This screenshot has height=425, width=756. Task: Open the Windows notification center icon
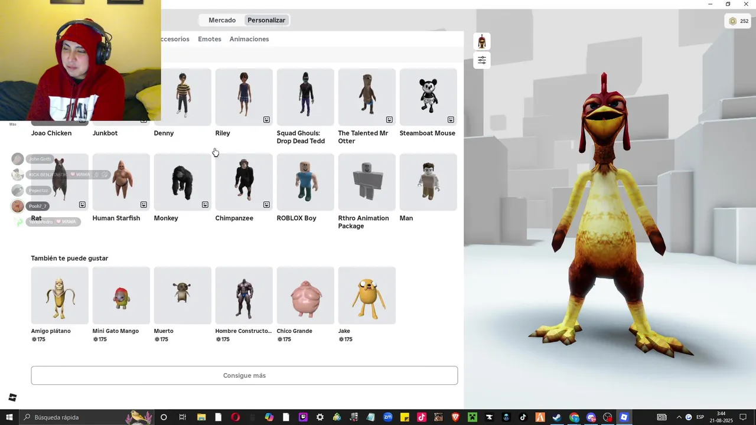pos(743,417)
